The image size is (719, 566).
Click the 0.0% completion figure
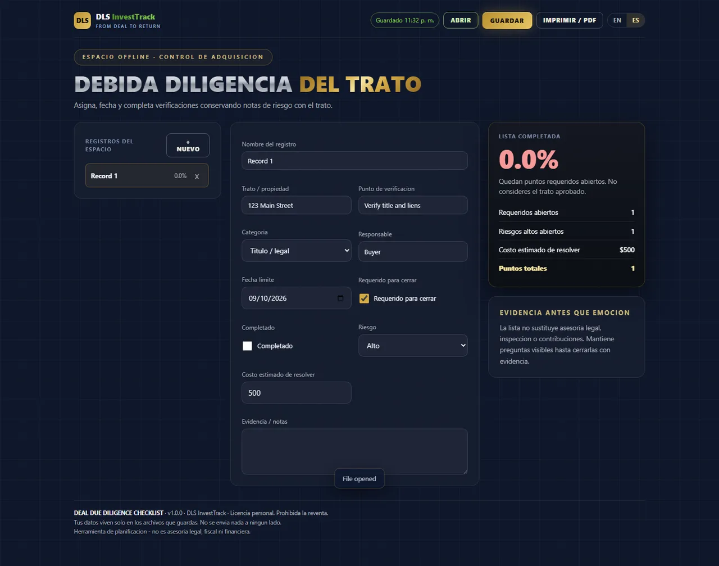tap(529, 160)
